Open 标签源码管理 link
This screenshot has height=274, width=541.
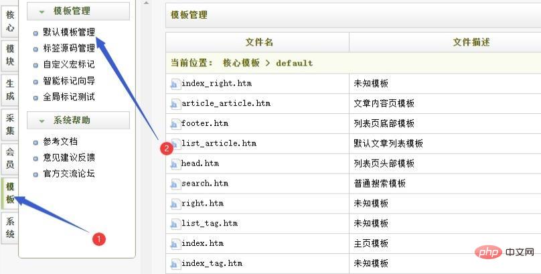pyautogui.click(x=69, y=49)
